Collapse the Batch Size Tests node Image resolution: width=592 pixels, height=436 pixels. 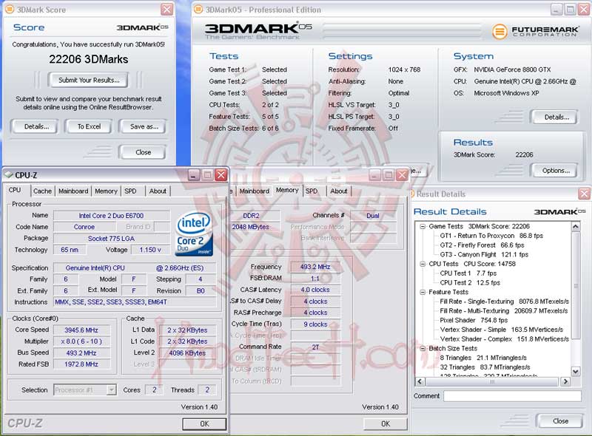click(423, 349)
